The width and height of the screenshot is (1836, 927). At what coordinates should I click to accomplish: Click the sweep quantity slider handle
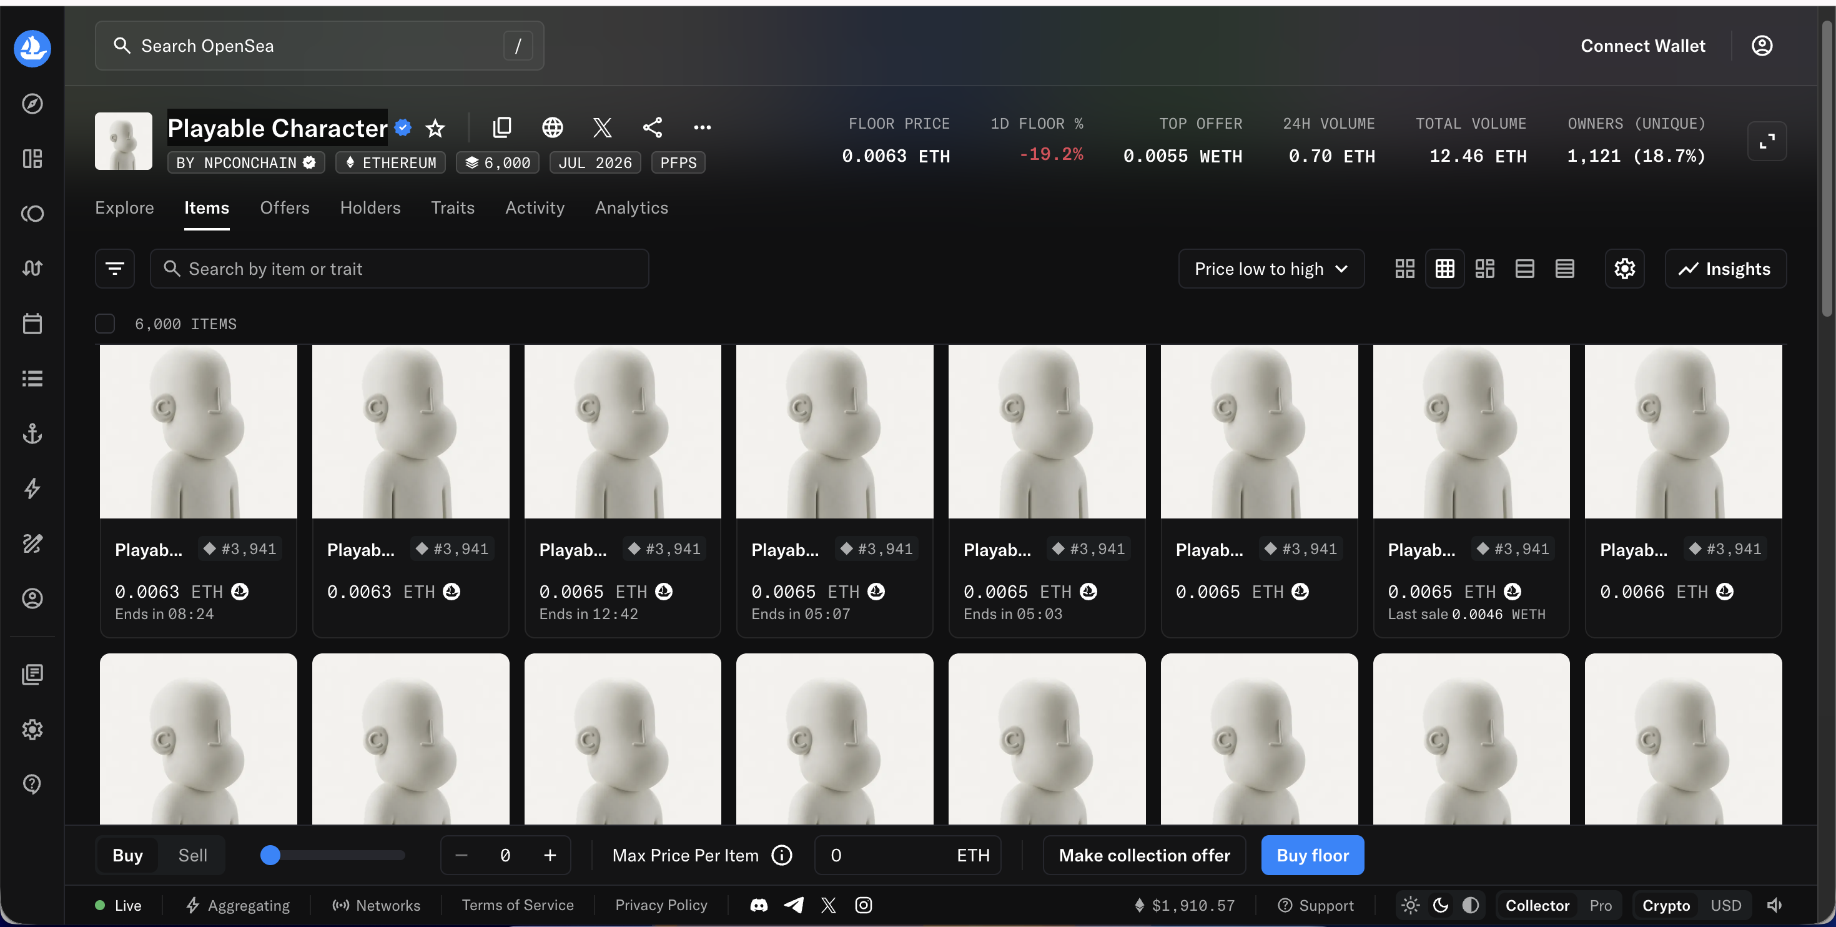click(270, 855)
